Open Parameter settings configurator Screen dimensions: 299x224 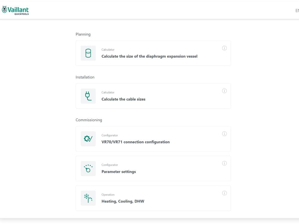click(119, 172)
